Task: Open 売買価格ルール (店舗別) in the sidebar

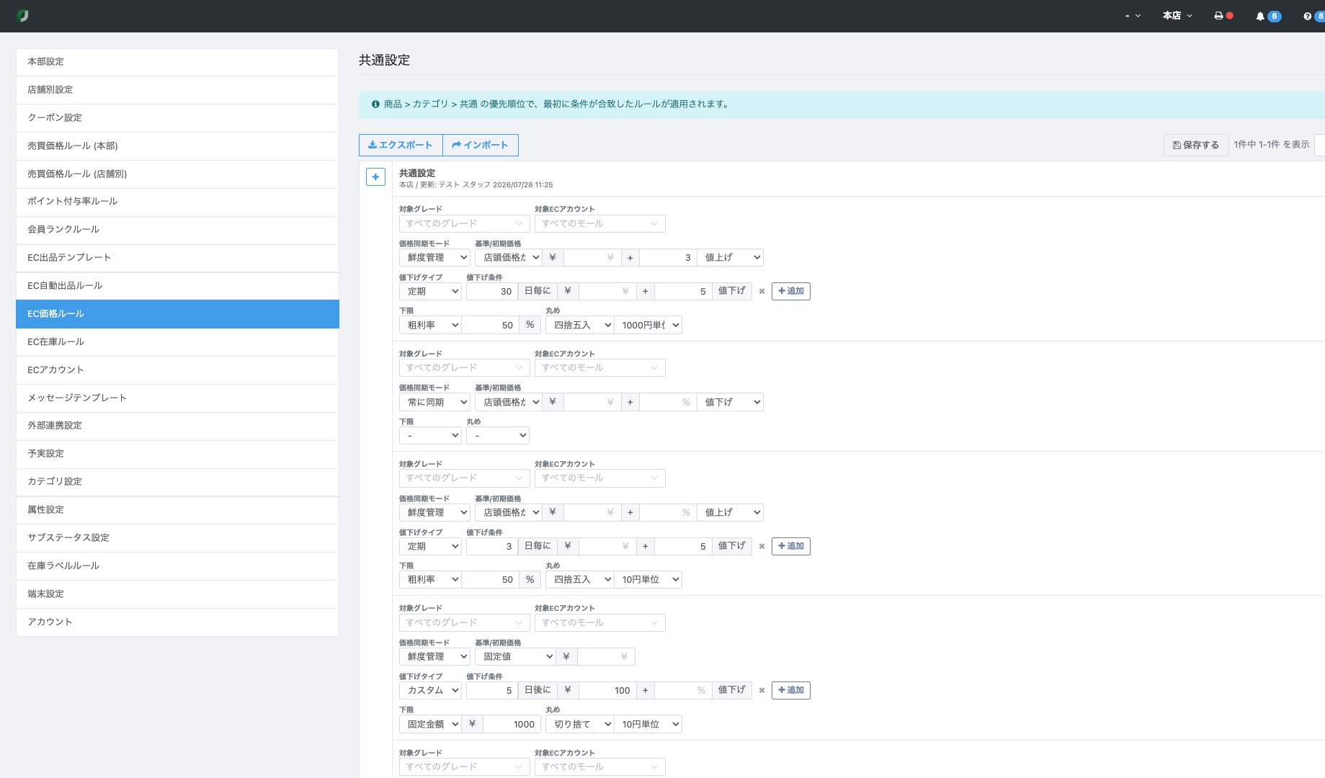Action: (177, 174)
